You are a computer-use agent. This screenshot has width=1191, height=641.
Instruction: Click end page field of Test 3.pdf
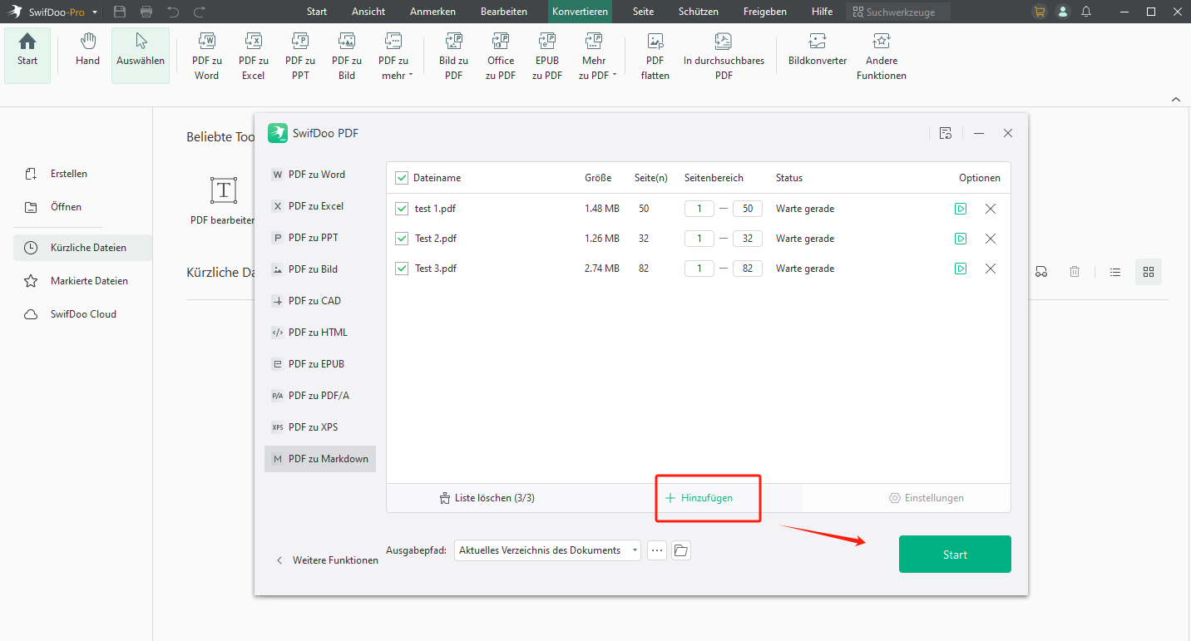click(x=748, y=269)
